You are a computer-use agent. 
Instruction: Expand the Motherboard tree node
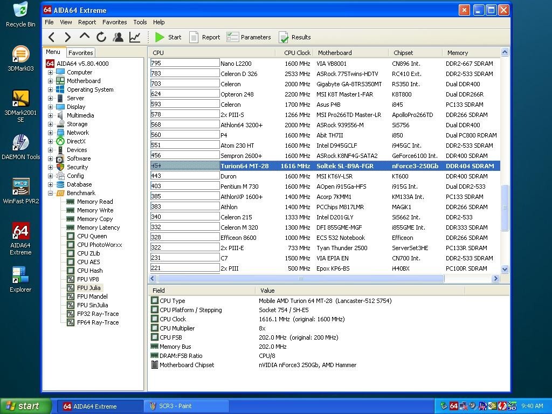click(50, 81)
